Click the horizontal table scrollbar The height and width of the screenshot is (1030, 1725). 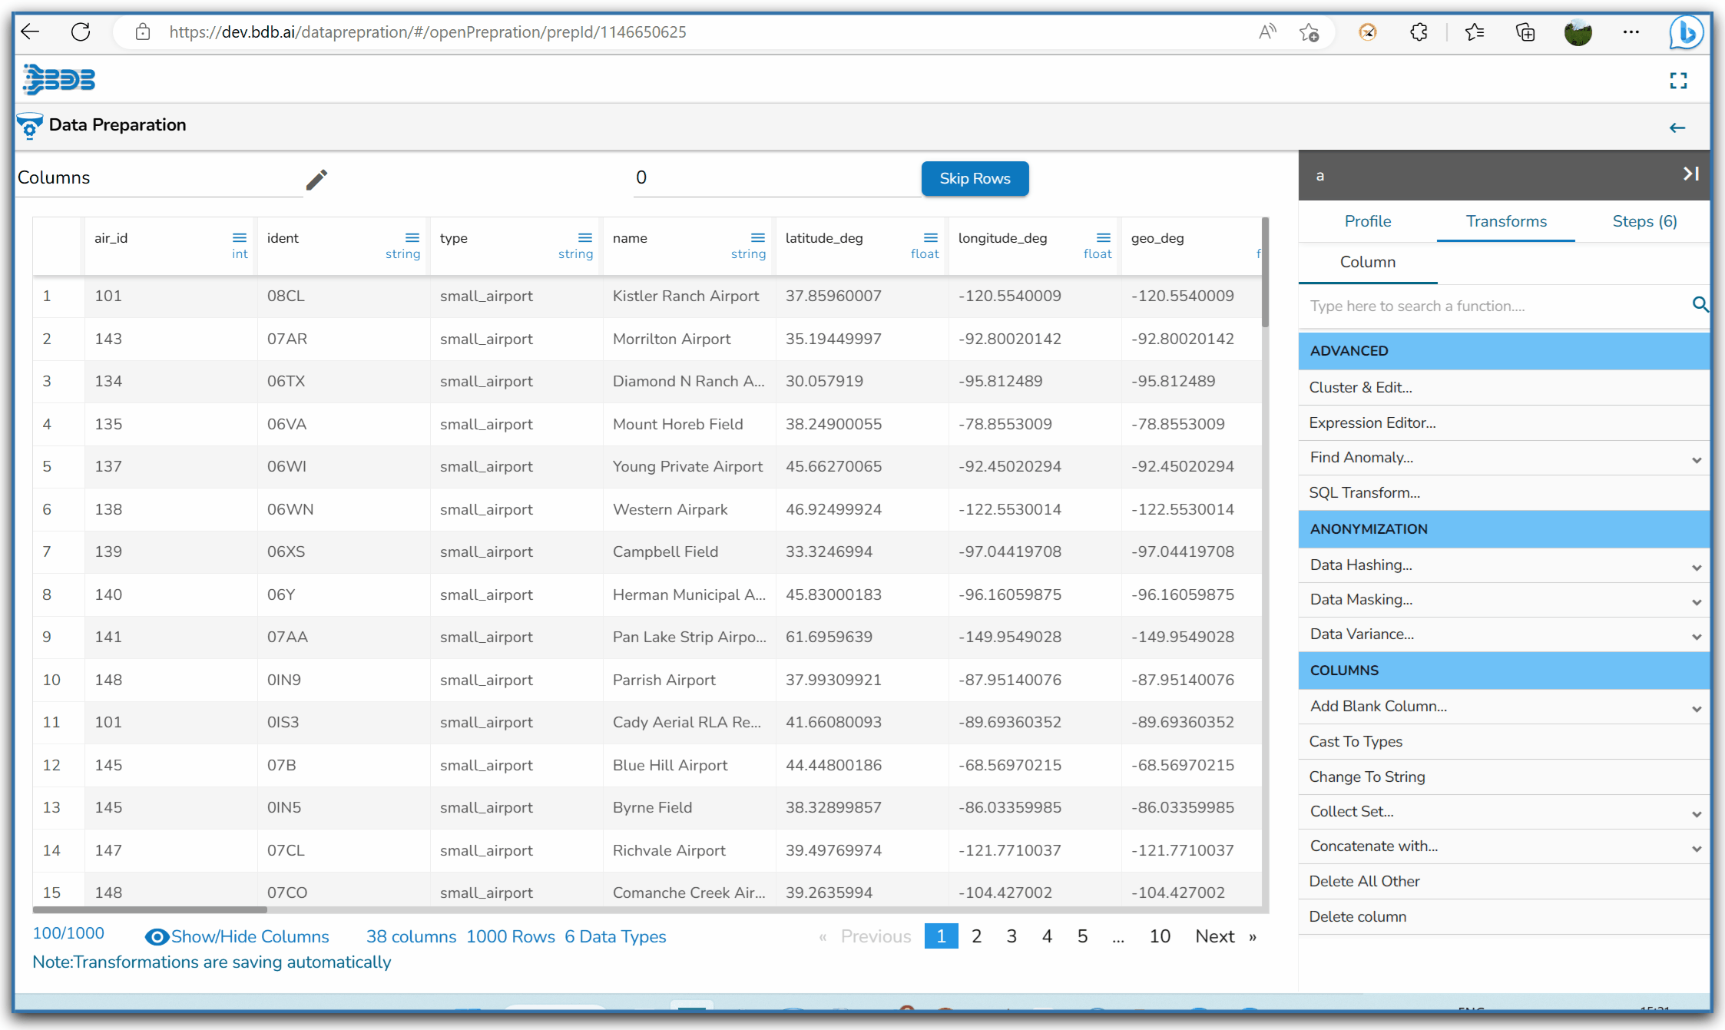point(150,909)
